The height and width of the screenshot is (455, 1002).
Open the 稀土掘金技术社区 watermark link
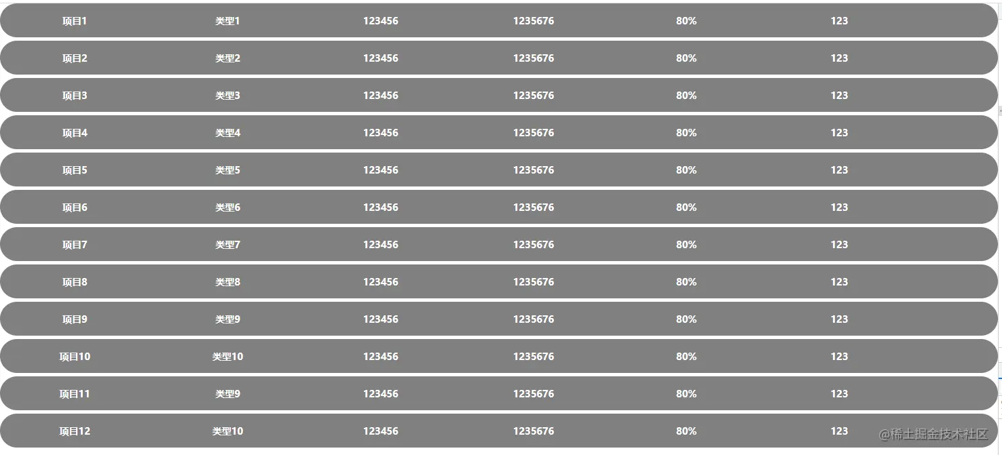point(933,435)
